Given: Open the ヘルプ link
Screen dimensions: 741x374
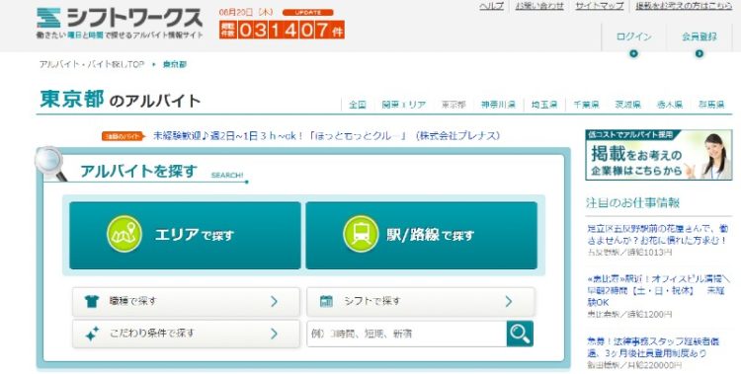Looking at the screenshot, I should point(491,6).
